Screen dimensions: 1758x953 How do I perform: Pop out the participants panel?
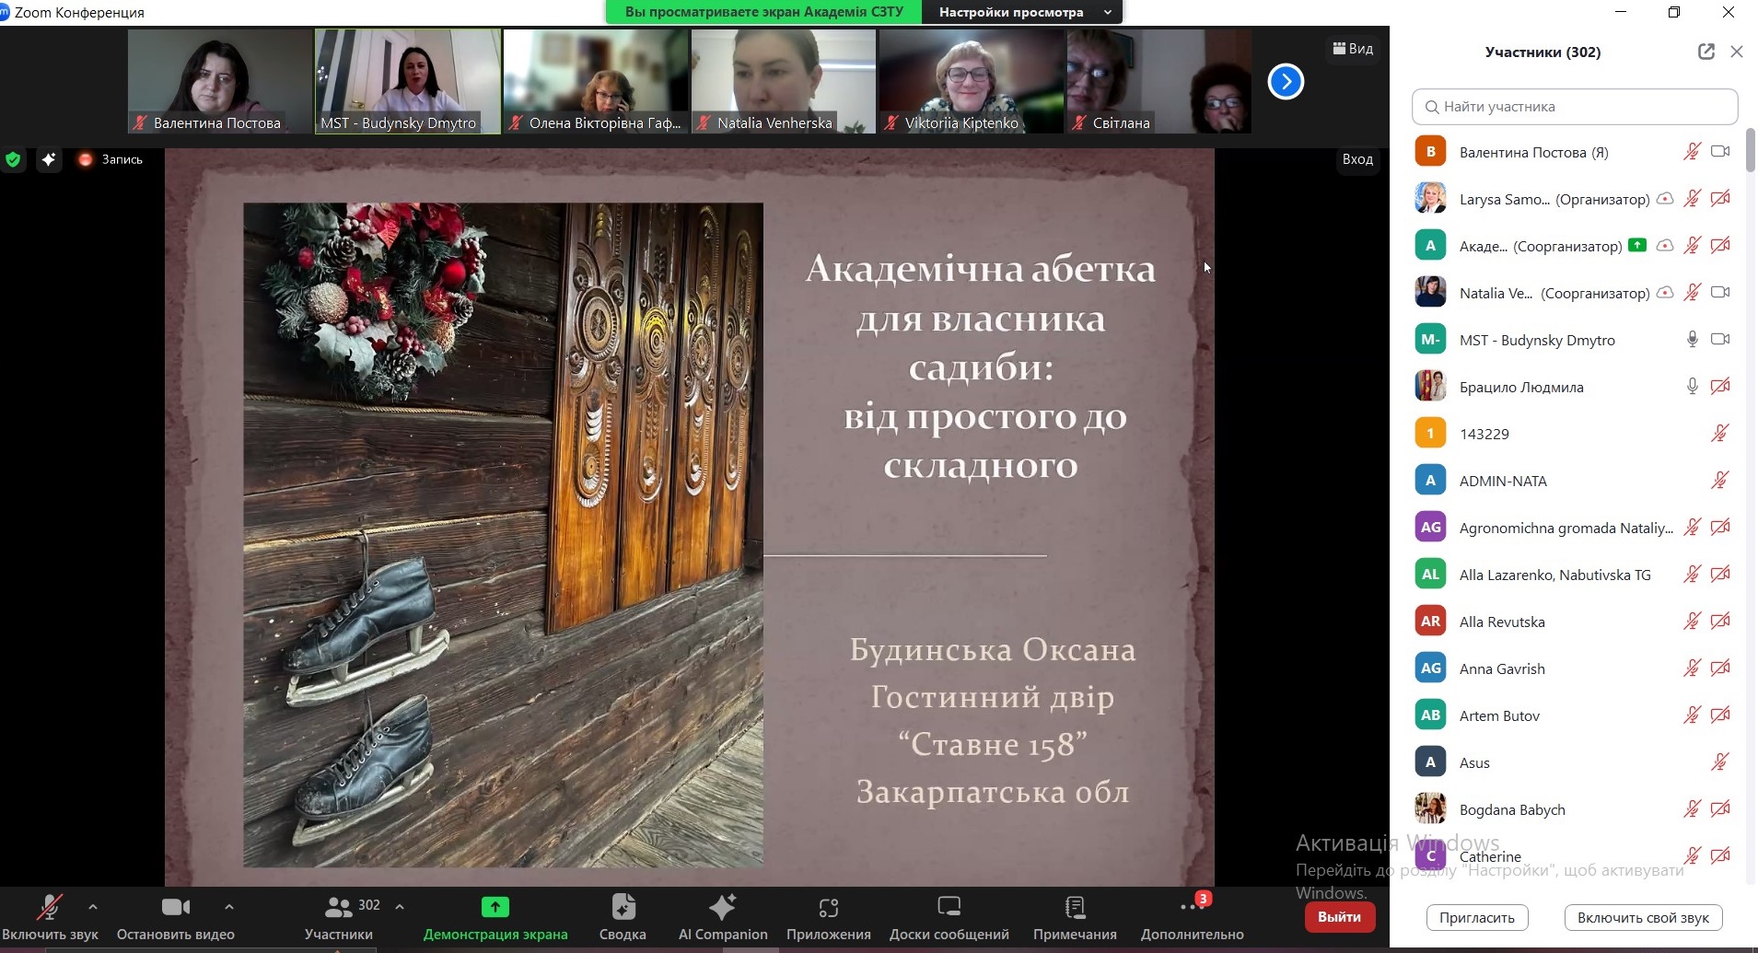click(1706, 52)
